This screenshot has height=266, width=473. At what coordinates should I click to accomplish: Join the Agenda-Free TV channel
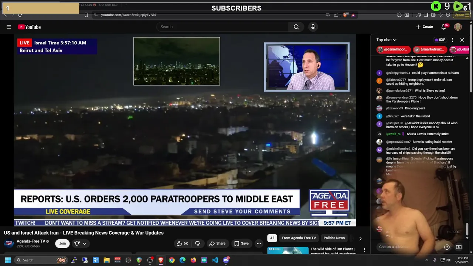(x=62, y=243)
